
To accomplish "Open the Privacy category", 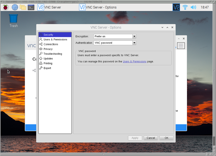I will (x=55, y=49).
